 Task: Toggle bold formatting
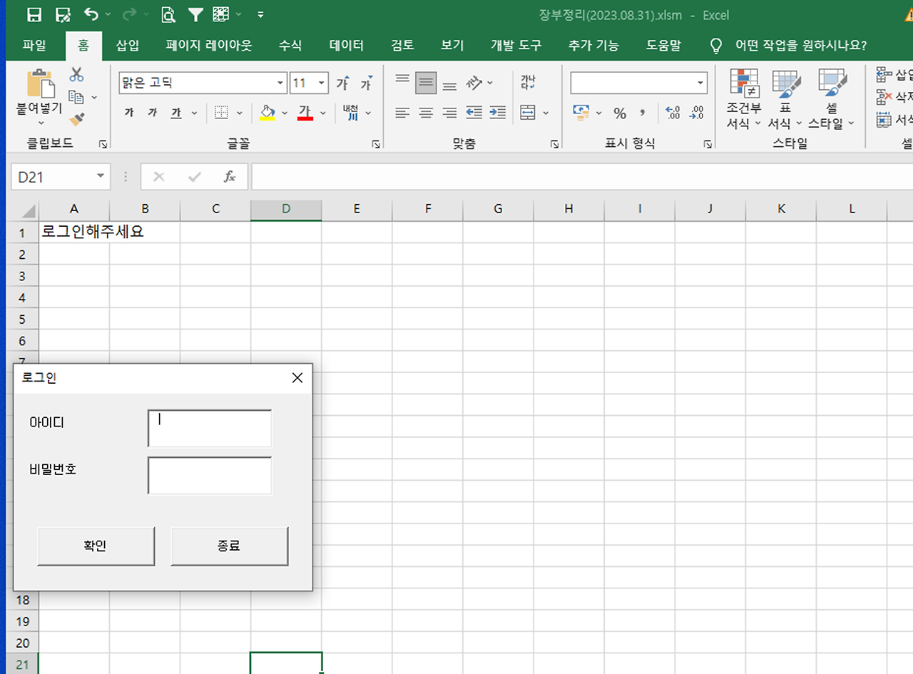click(129, 113)
